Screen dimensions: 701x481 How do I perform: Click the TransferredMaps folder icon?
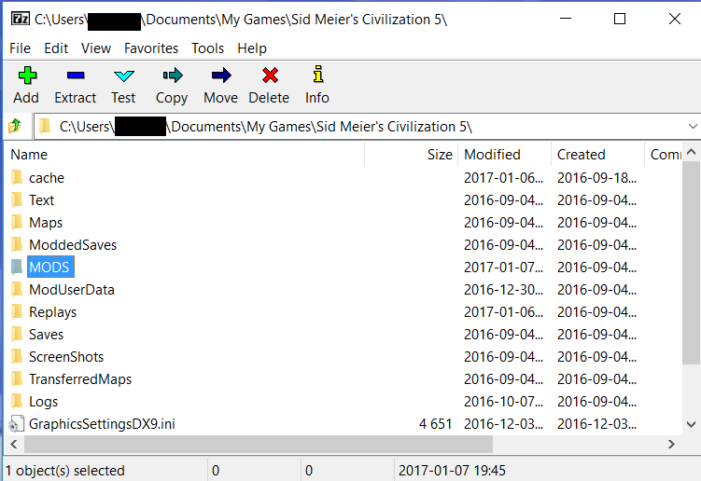(17, 378)
